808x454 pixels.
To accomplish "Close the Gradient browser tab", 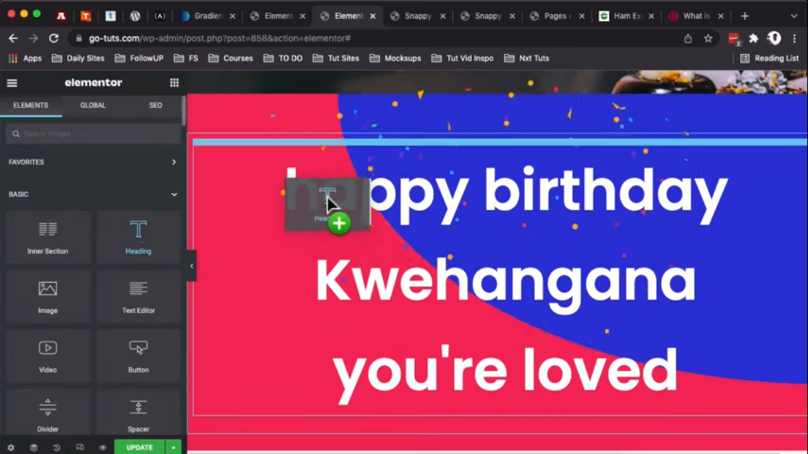I will [x=232, y=16].
